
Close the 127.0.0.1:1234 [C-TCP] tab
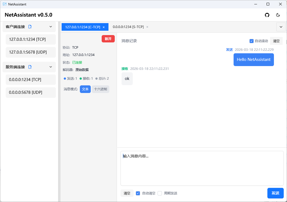pyautogui.click(x=104, y=27)
